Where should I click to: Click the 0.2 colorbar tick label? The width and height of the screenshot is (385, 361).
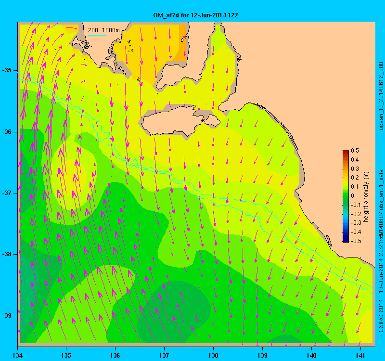pos(355,178)
